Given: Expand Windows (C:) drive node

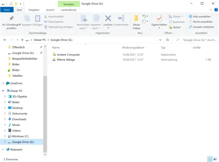Looking at the screenshot, I should tap(5, 136).
